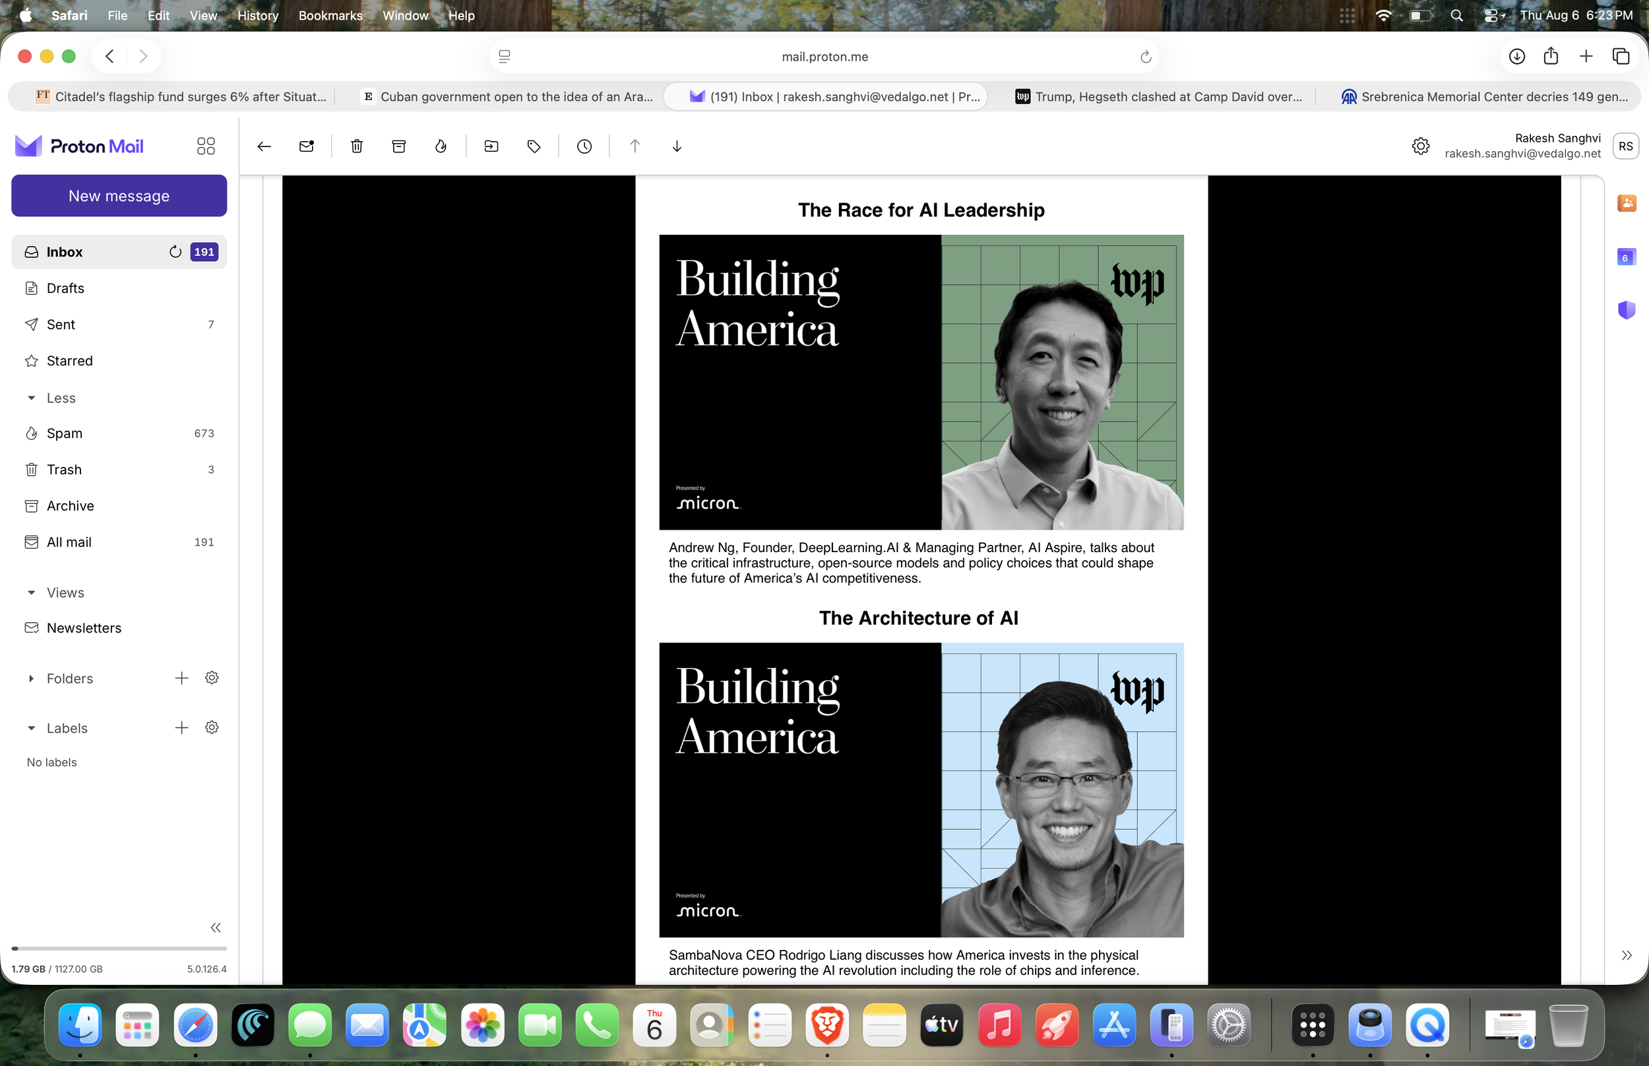This screenshot has width=1649, height=1066.
Task: Go back to the inbox list arrow
Action: (x=264, y=146)
